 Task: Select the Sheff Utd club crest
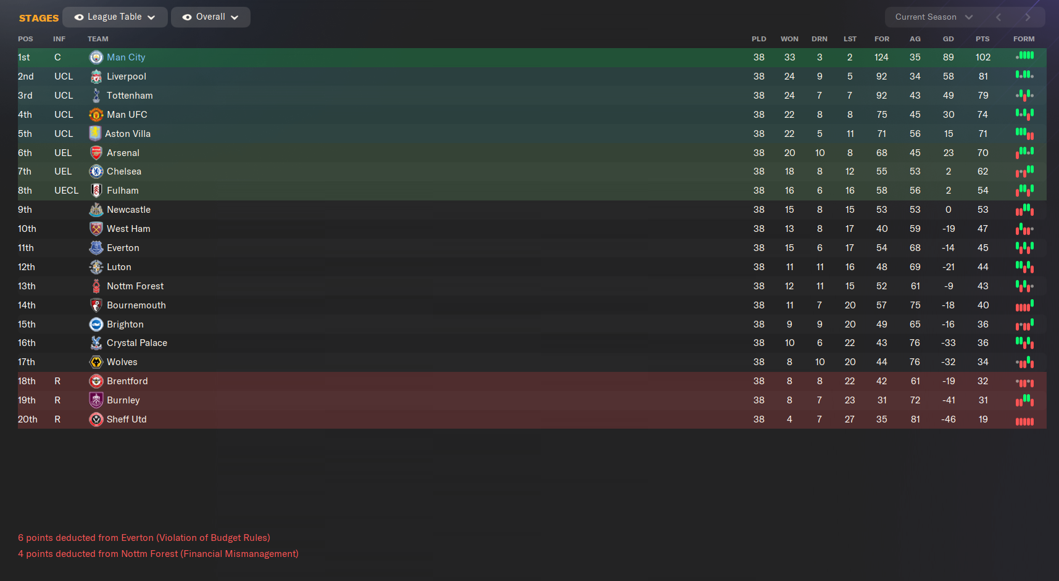pyautogui.click(x=96, y=419)
